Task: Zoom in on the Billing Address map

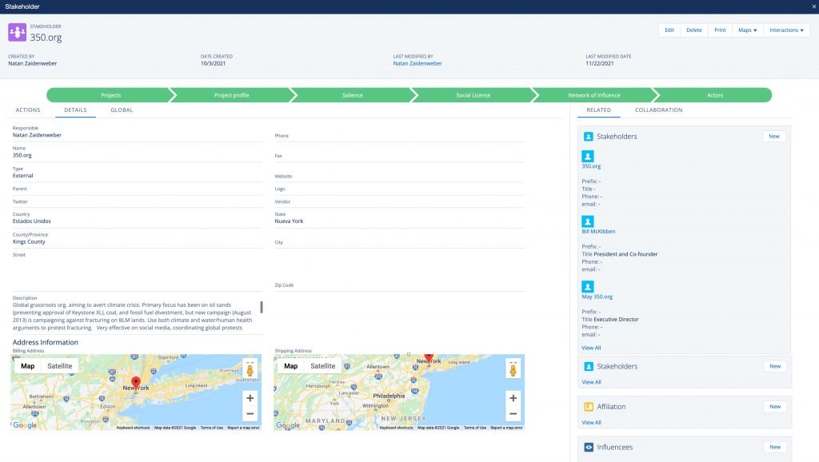Action: click(x=250, y=398)
